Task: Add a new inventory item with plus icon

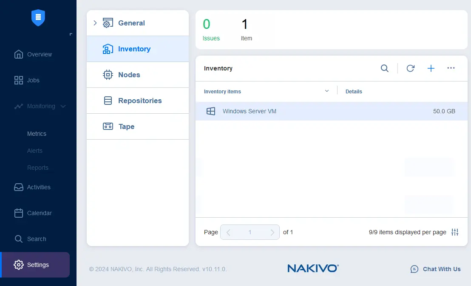Action: click(431, 68)
